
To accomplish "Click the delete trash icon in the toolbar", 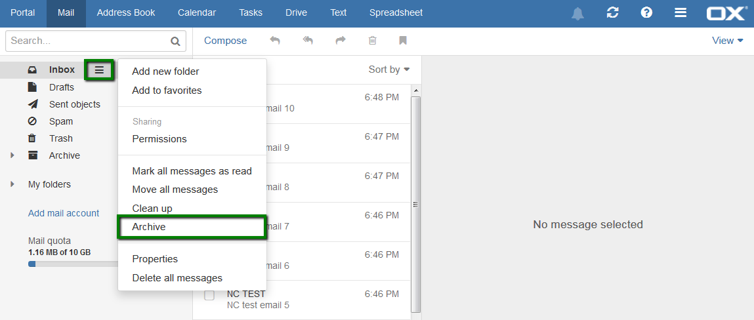I will pyautogui.click(x=372, y=41).
